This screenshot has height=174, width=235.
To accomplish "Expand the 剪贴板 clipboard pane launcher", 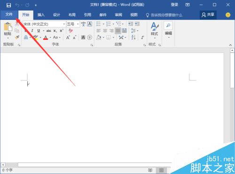I will [x=19, y=45].
